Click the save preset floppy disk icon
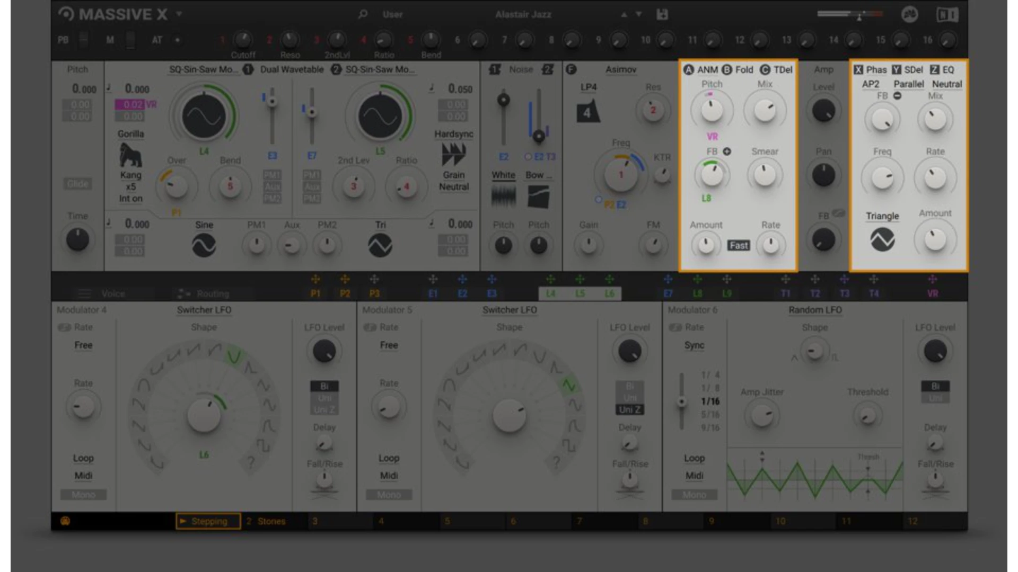This screenshot has height=572, width=1018. 662,14
